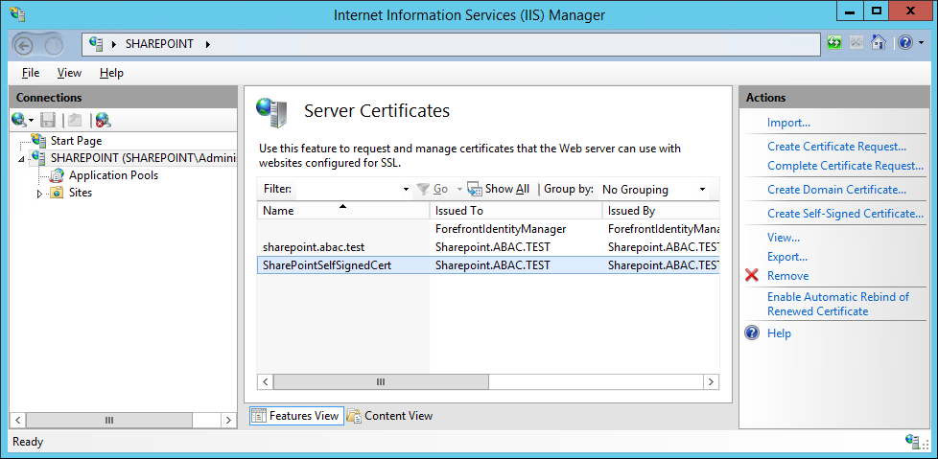The height and width of the screenshot is (459, 938).
Task: Click the Server Certificates header icon
Action: (x=271, y=112)
